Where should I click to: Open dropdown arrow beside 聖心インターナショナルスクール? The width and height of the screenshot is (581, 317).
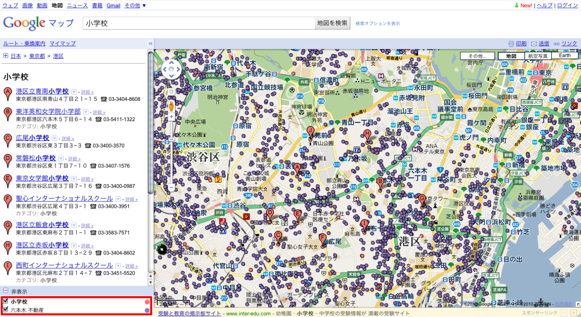(x=118, y=199)
